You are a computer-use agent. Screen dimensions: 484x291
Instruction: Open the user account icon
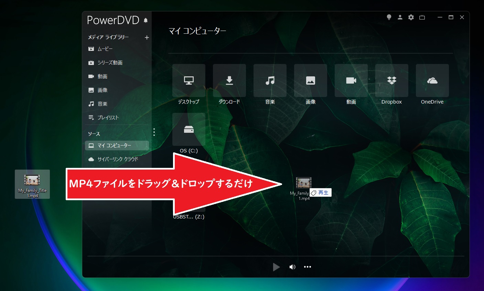(400, 17)
